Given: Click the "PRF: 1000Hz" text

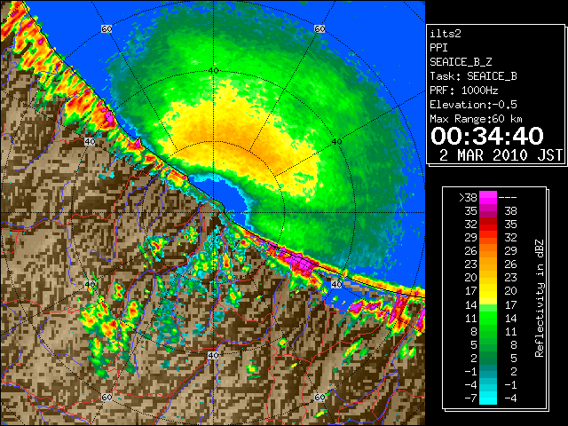Looking at the screenshot, I should 464,91.
